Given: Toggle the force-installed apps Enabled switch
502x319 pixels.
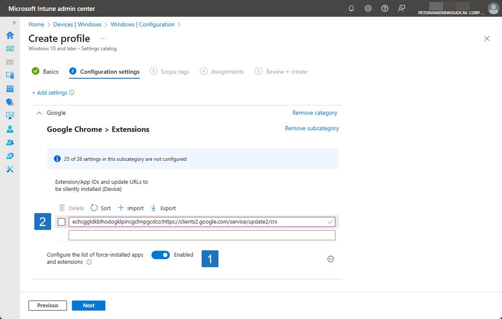Looking at the screenshot, I should pos(161,255).
